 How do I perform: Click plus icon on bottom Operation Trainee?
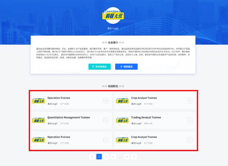click(106, 140)
